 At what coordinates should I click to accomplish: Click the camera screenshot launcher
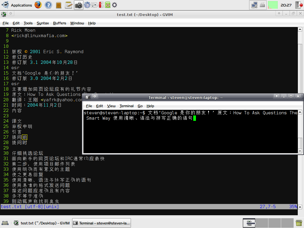click(78, 5)
